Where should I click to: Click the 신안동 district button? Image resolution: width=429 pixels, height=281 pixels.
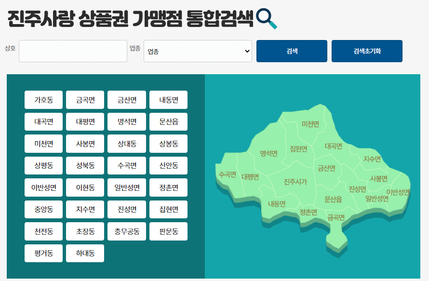[x=168, y=165]
